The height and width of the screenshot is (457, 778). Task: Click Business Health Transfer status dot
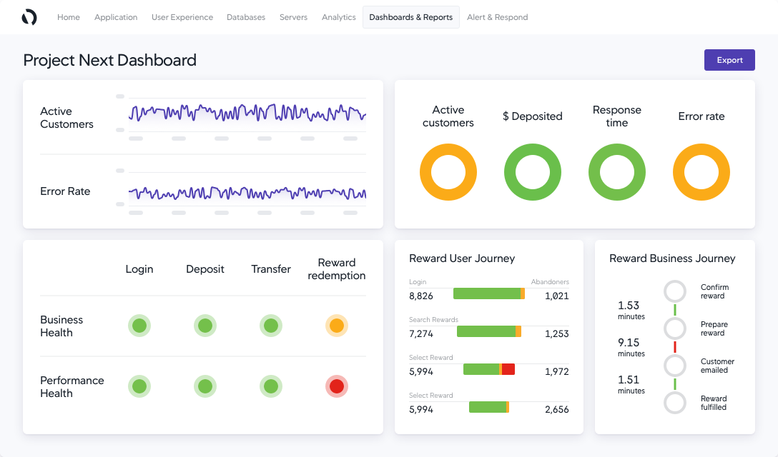(271, 326)
